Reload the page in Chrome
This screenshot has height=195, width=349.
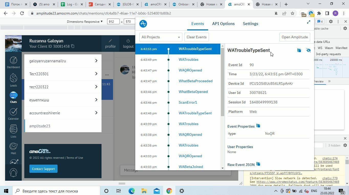coord(22,13)
